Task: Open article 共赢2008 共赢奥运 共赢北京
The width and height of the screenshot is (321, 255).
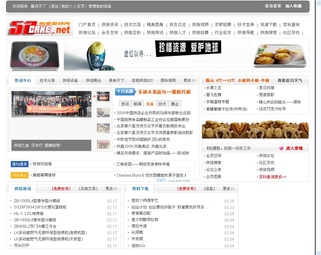Action: (x=141, y=146)
